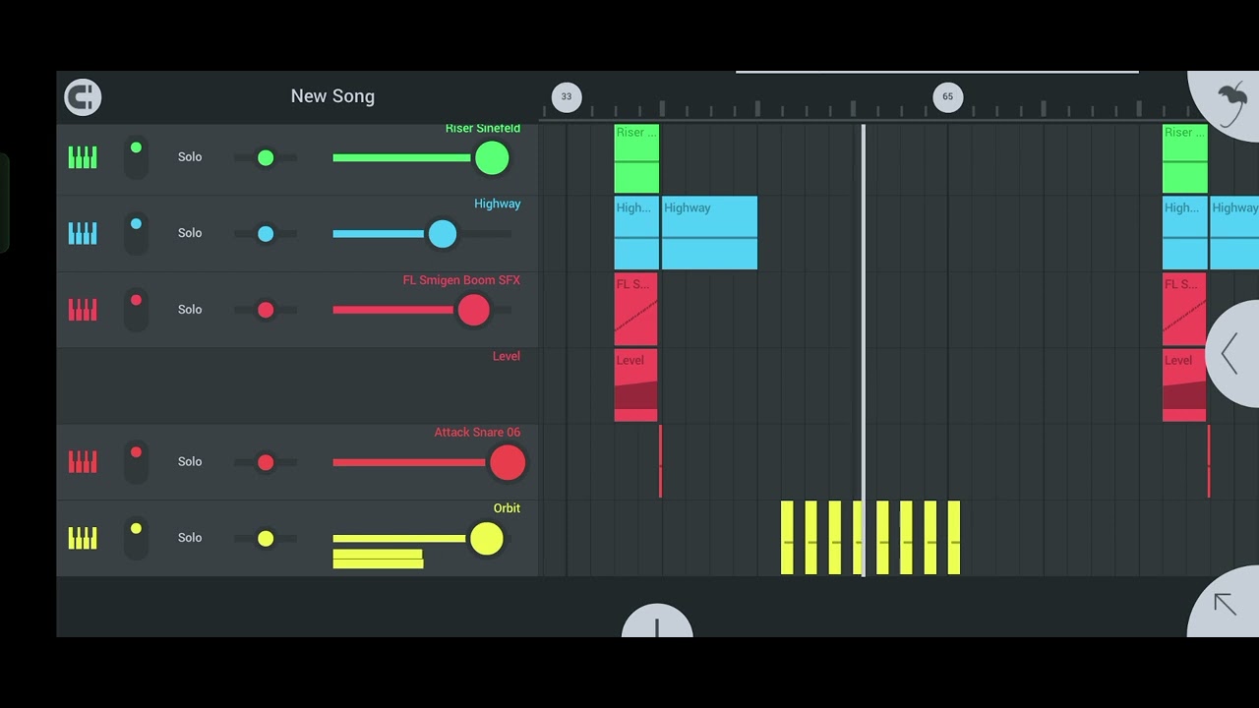Solo the Attack Snare 06 track

tap(190, 462)
